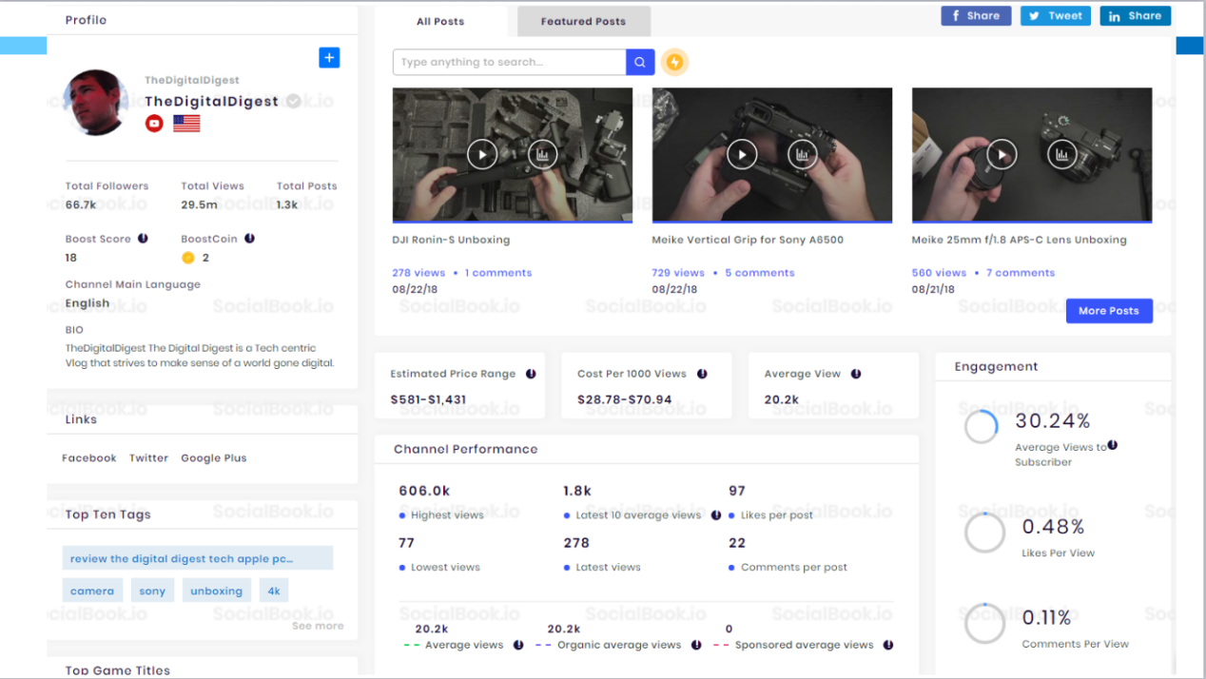This screenshot has height=679, width=1206.
Task: Click info icon beside Sponsored average views
Action: point(888,645)
